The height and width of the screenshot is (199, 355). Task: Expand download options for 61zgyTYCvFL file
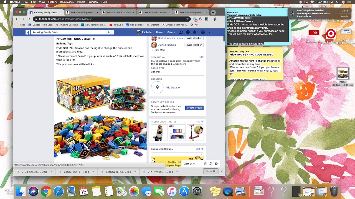93,172
